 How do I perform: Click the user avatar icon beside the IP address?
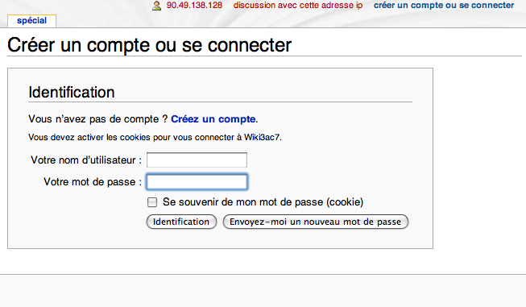click(x=156, y=6)
